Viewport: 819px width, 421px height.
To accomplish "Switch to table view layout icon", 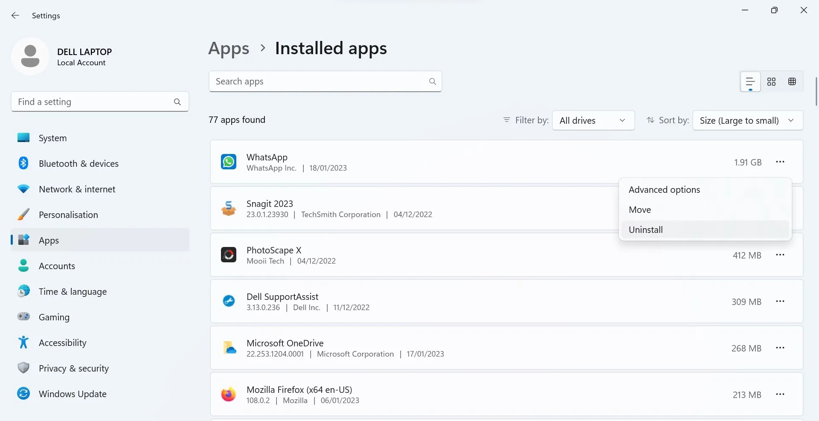I will [792, 81].
